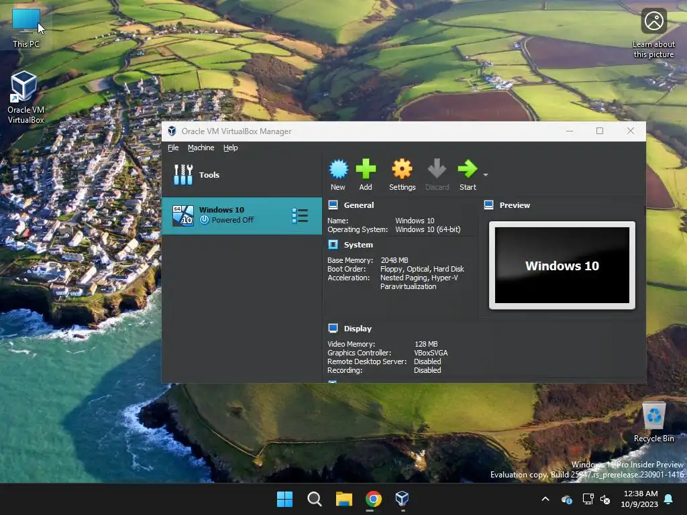Click the Add machine plus icon
Viewport: 687px width, 515px height.
coord(366,169)
